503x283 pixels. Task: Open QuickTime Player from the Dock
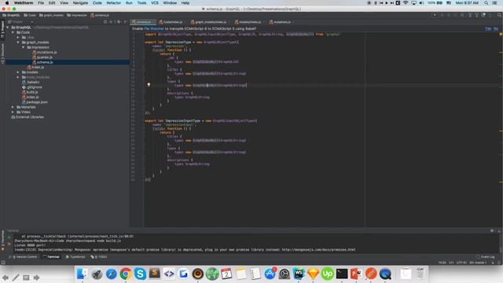(385, 274)
